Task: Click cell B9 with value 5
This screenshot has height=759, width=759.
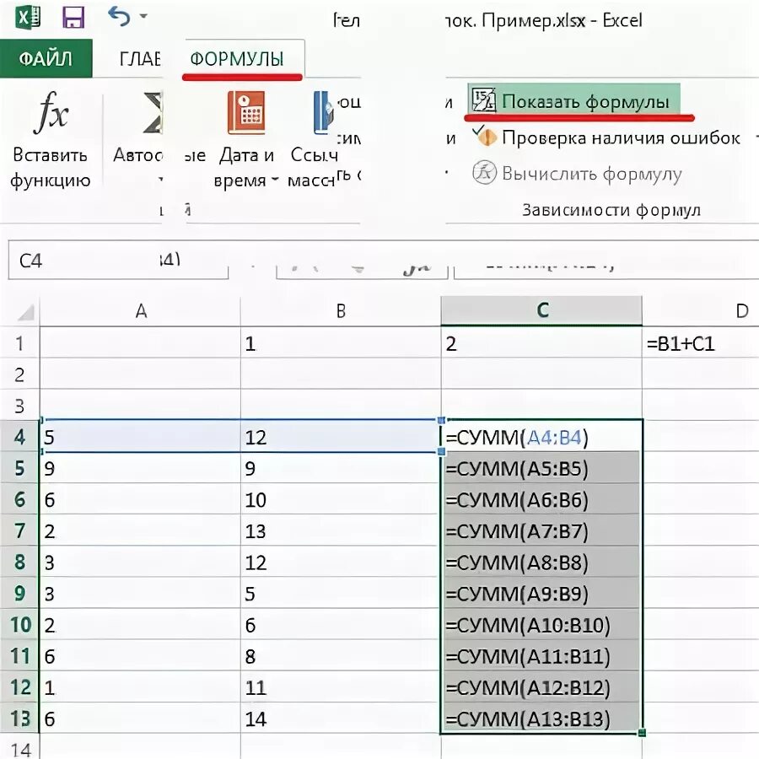Action: (x=341, y=593)
